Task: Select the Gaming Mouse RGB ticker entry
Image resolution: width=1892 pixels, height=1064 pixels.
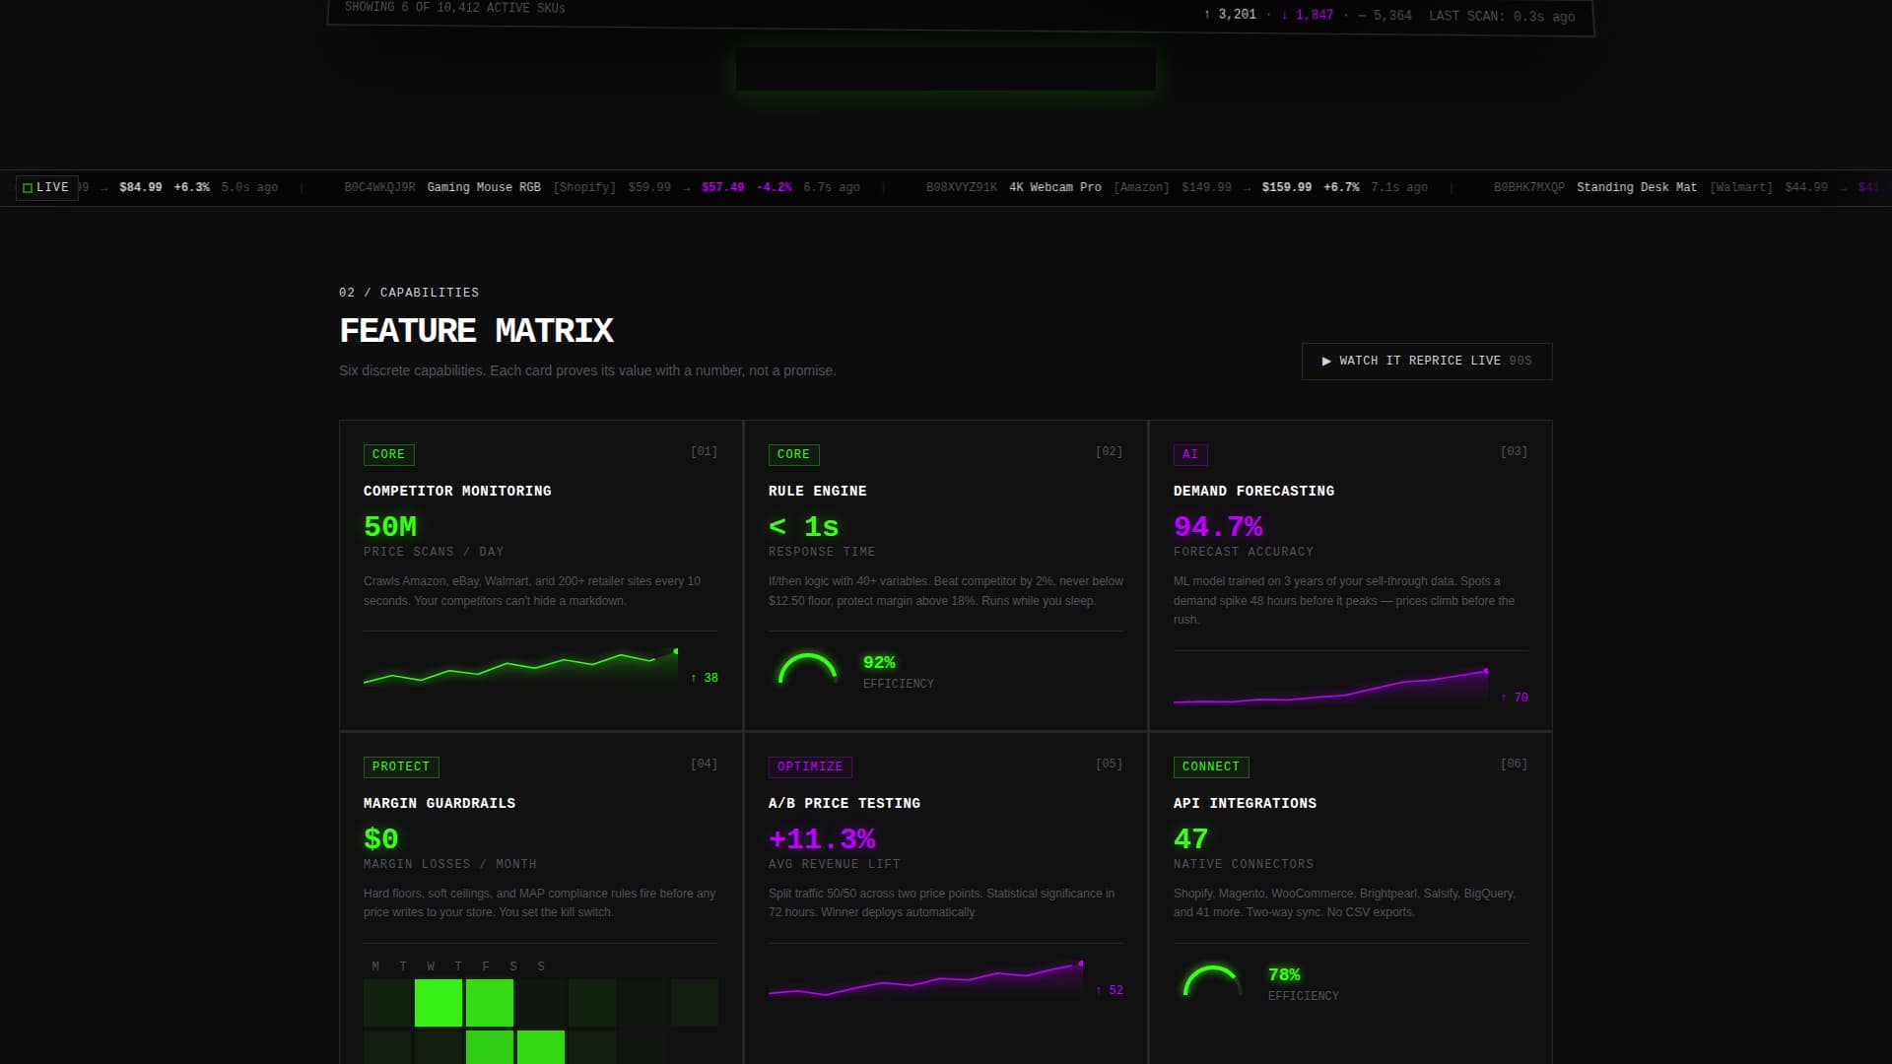Action: [484, 187]
